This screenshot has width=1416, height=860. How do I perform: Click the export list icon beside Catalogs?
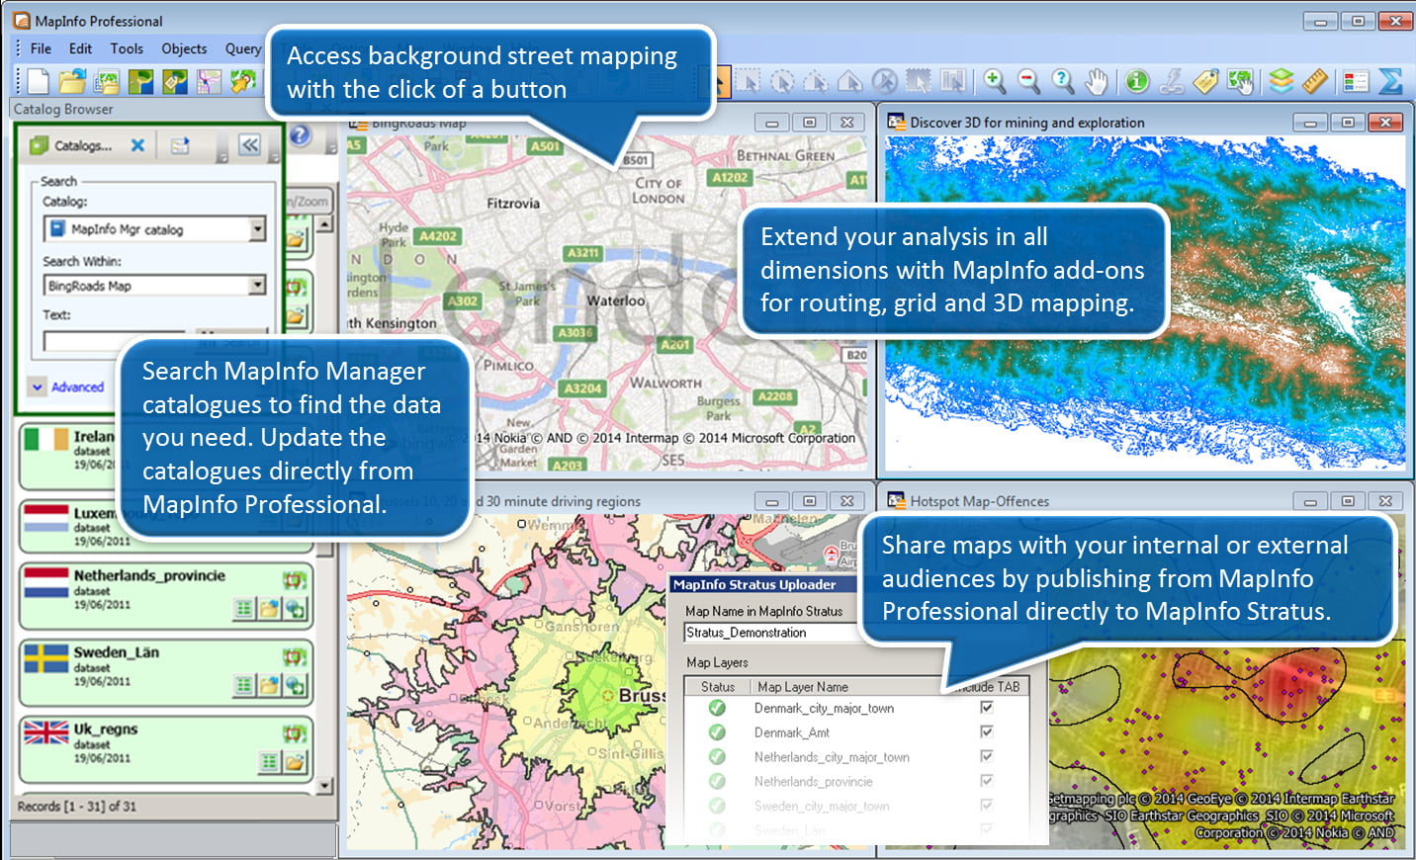click(x=180, y=145)
